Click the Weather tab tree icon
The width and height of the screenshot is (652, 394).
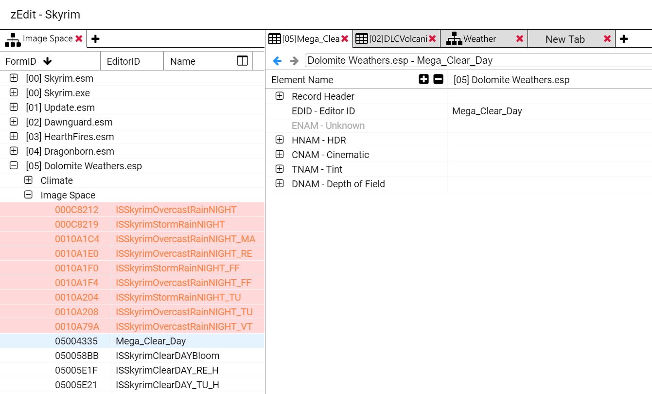coord(454,39)
